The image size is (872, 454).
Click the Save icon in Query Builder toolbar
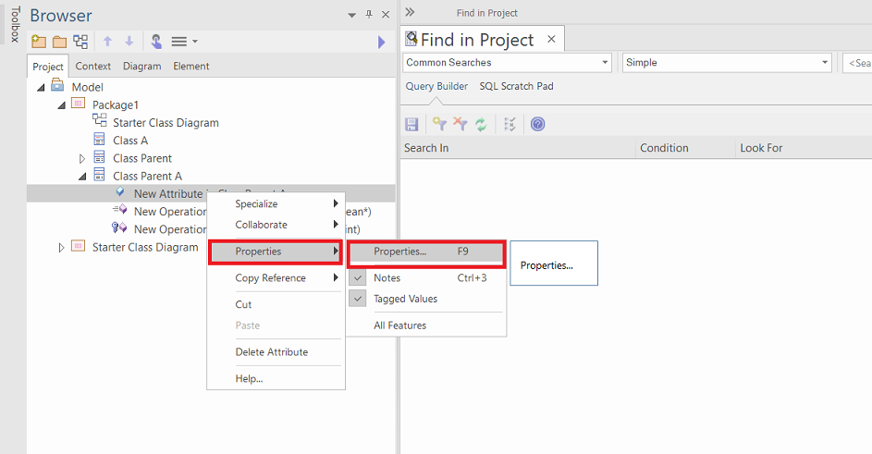[412, 124]
